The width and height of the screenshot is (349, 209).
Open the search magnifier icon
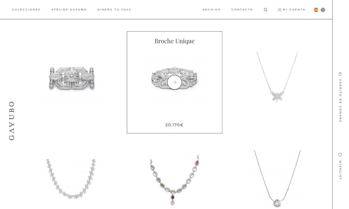click(266, 10)
